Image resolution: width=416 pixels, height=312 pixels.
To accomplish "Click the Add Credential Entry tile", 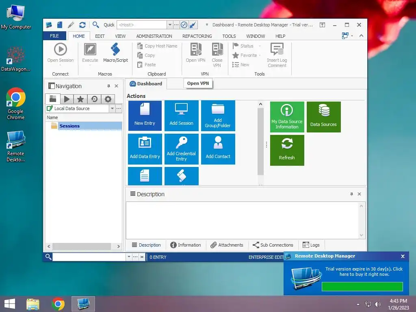I will (x=182, y=149).
